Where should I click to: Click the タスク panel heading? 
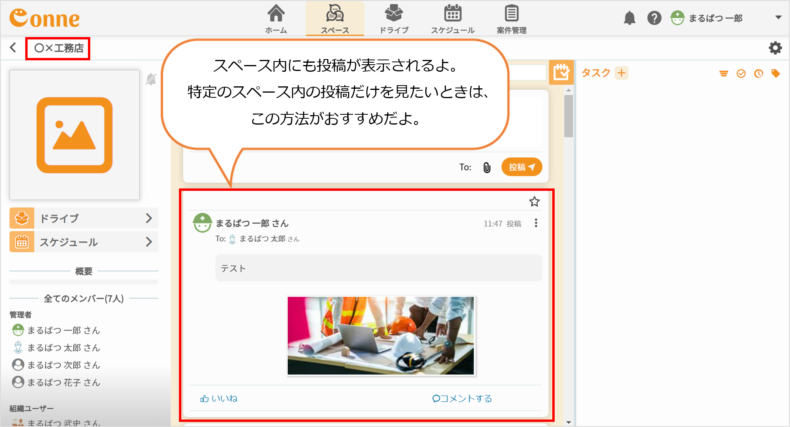596,73
